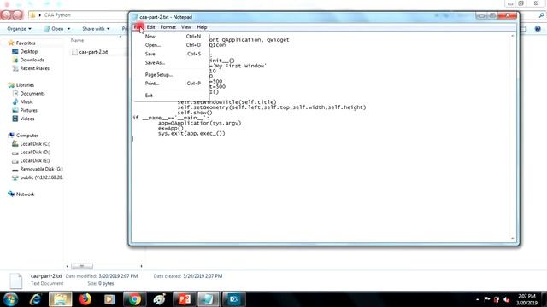Viewport: 547px width, 307px height.
Task: Show hidden system tray icons
Action: click(477, 299)
